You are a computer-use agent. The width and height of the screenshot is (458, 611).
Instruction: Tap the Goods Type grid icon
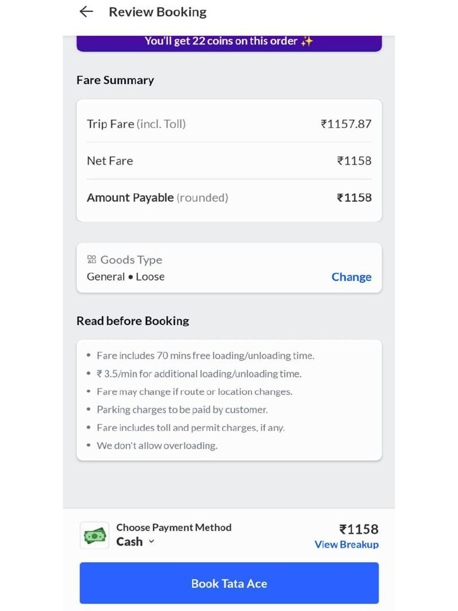tap(91, 260)
